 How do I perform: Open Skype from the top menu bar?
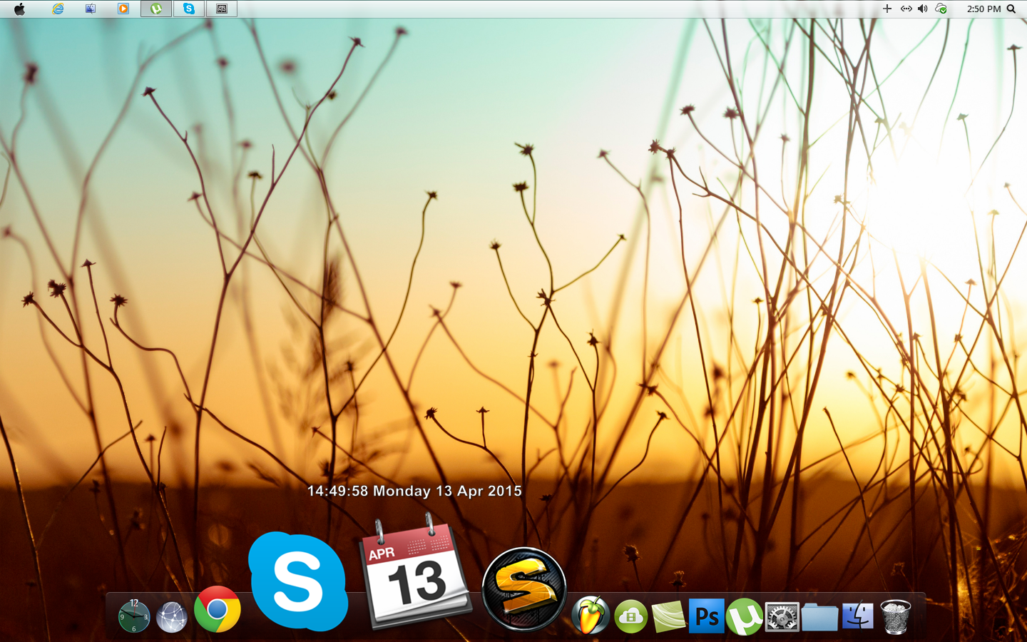(188, 9)
